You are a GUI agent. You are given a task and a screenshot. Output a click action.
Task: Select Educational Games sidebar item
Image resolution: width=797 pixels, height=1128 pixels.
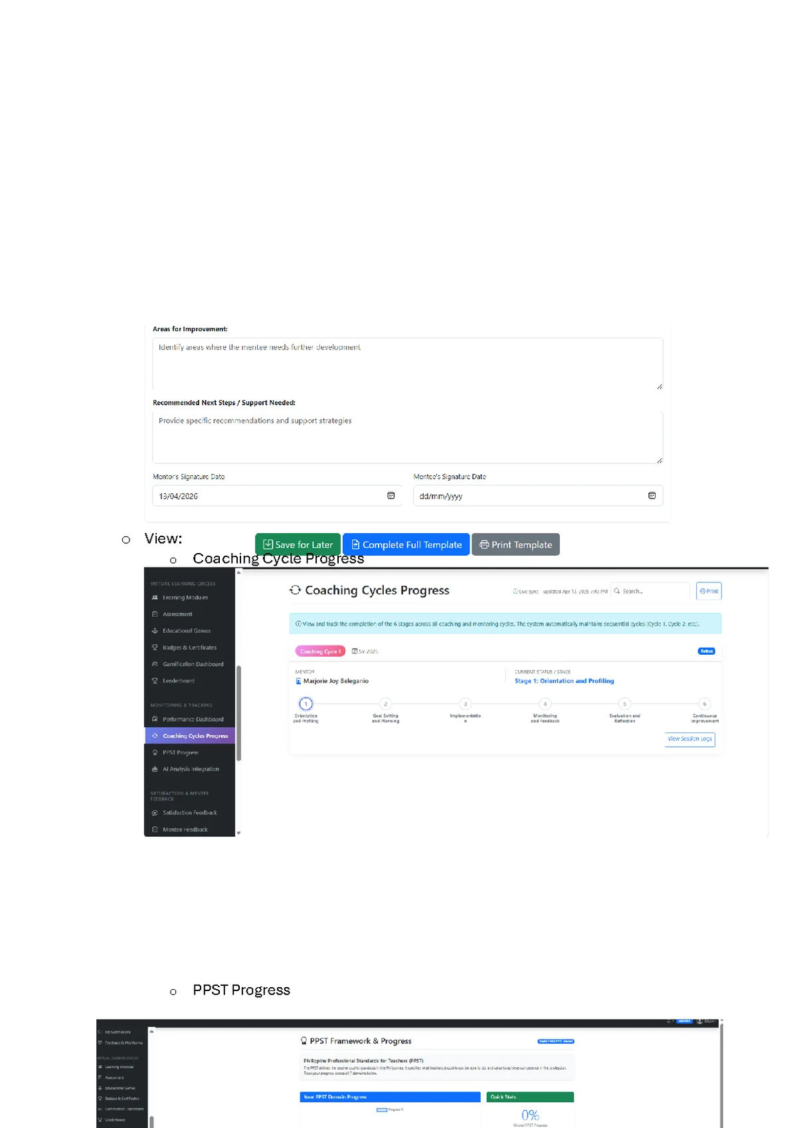[x=186, y=631]
